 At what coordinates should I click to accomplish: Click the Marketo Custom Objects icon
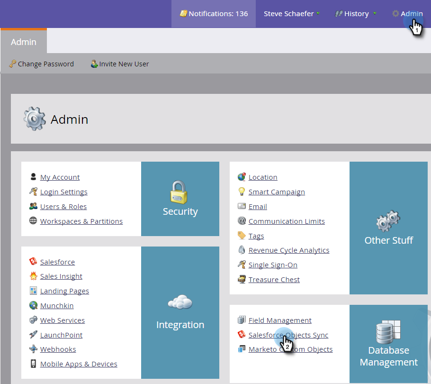tap(242, 349)
